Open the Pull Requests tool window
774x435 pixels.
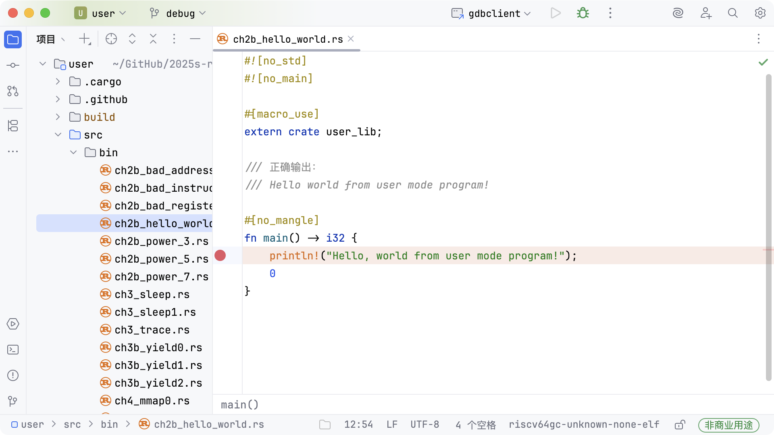[13, 91]
